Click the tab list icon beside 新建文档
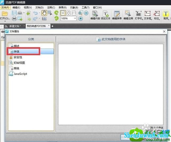 [6, 26]
